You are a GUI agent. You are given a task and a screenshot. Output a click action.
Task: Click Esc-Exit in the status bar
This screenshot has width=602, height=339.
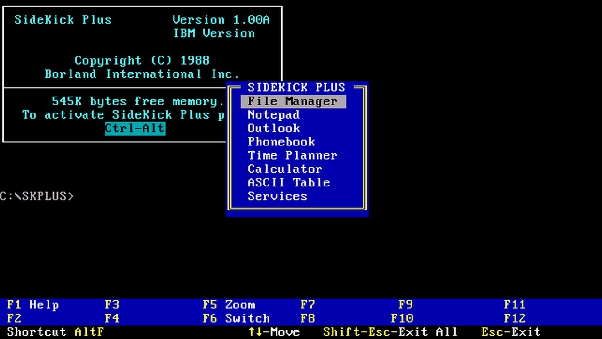[511, 332]
